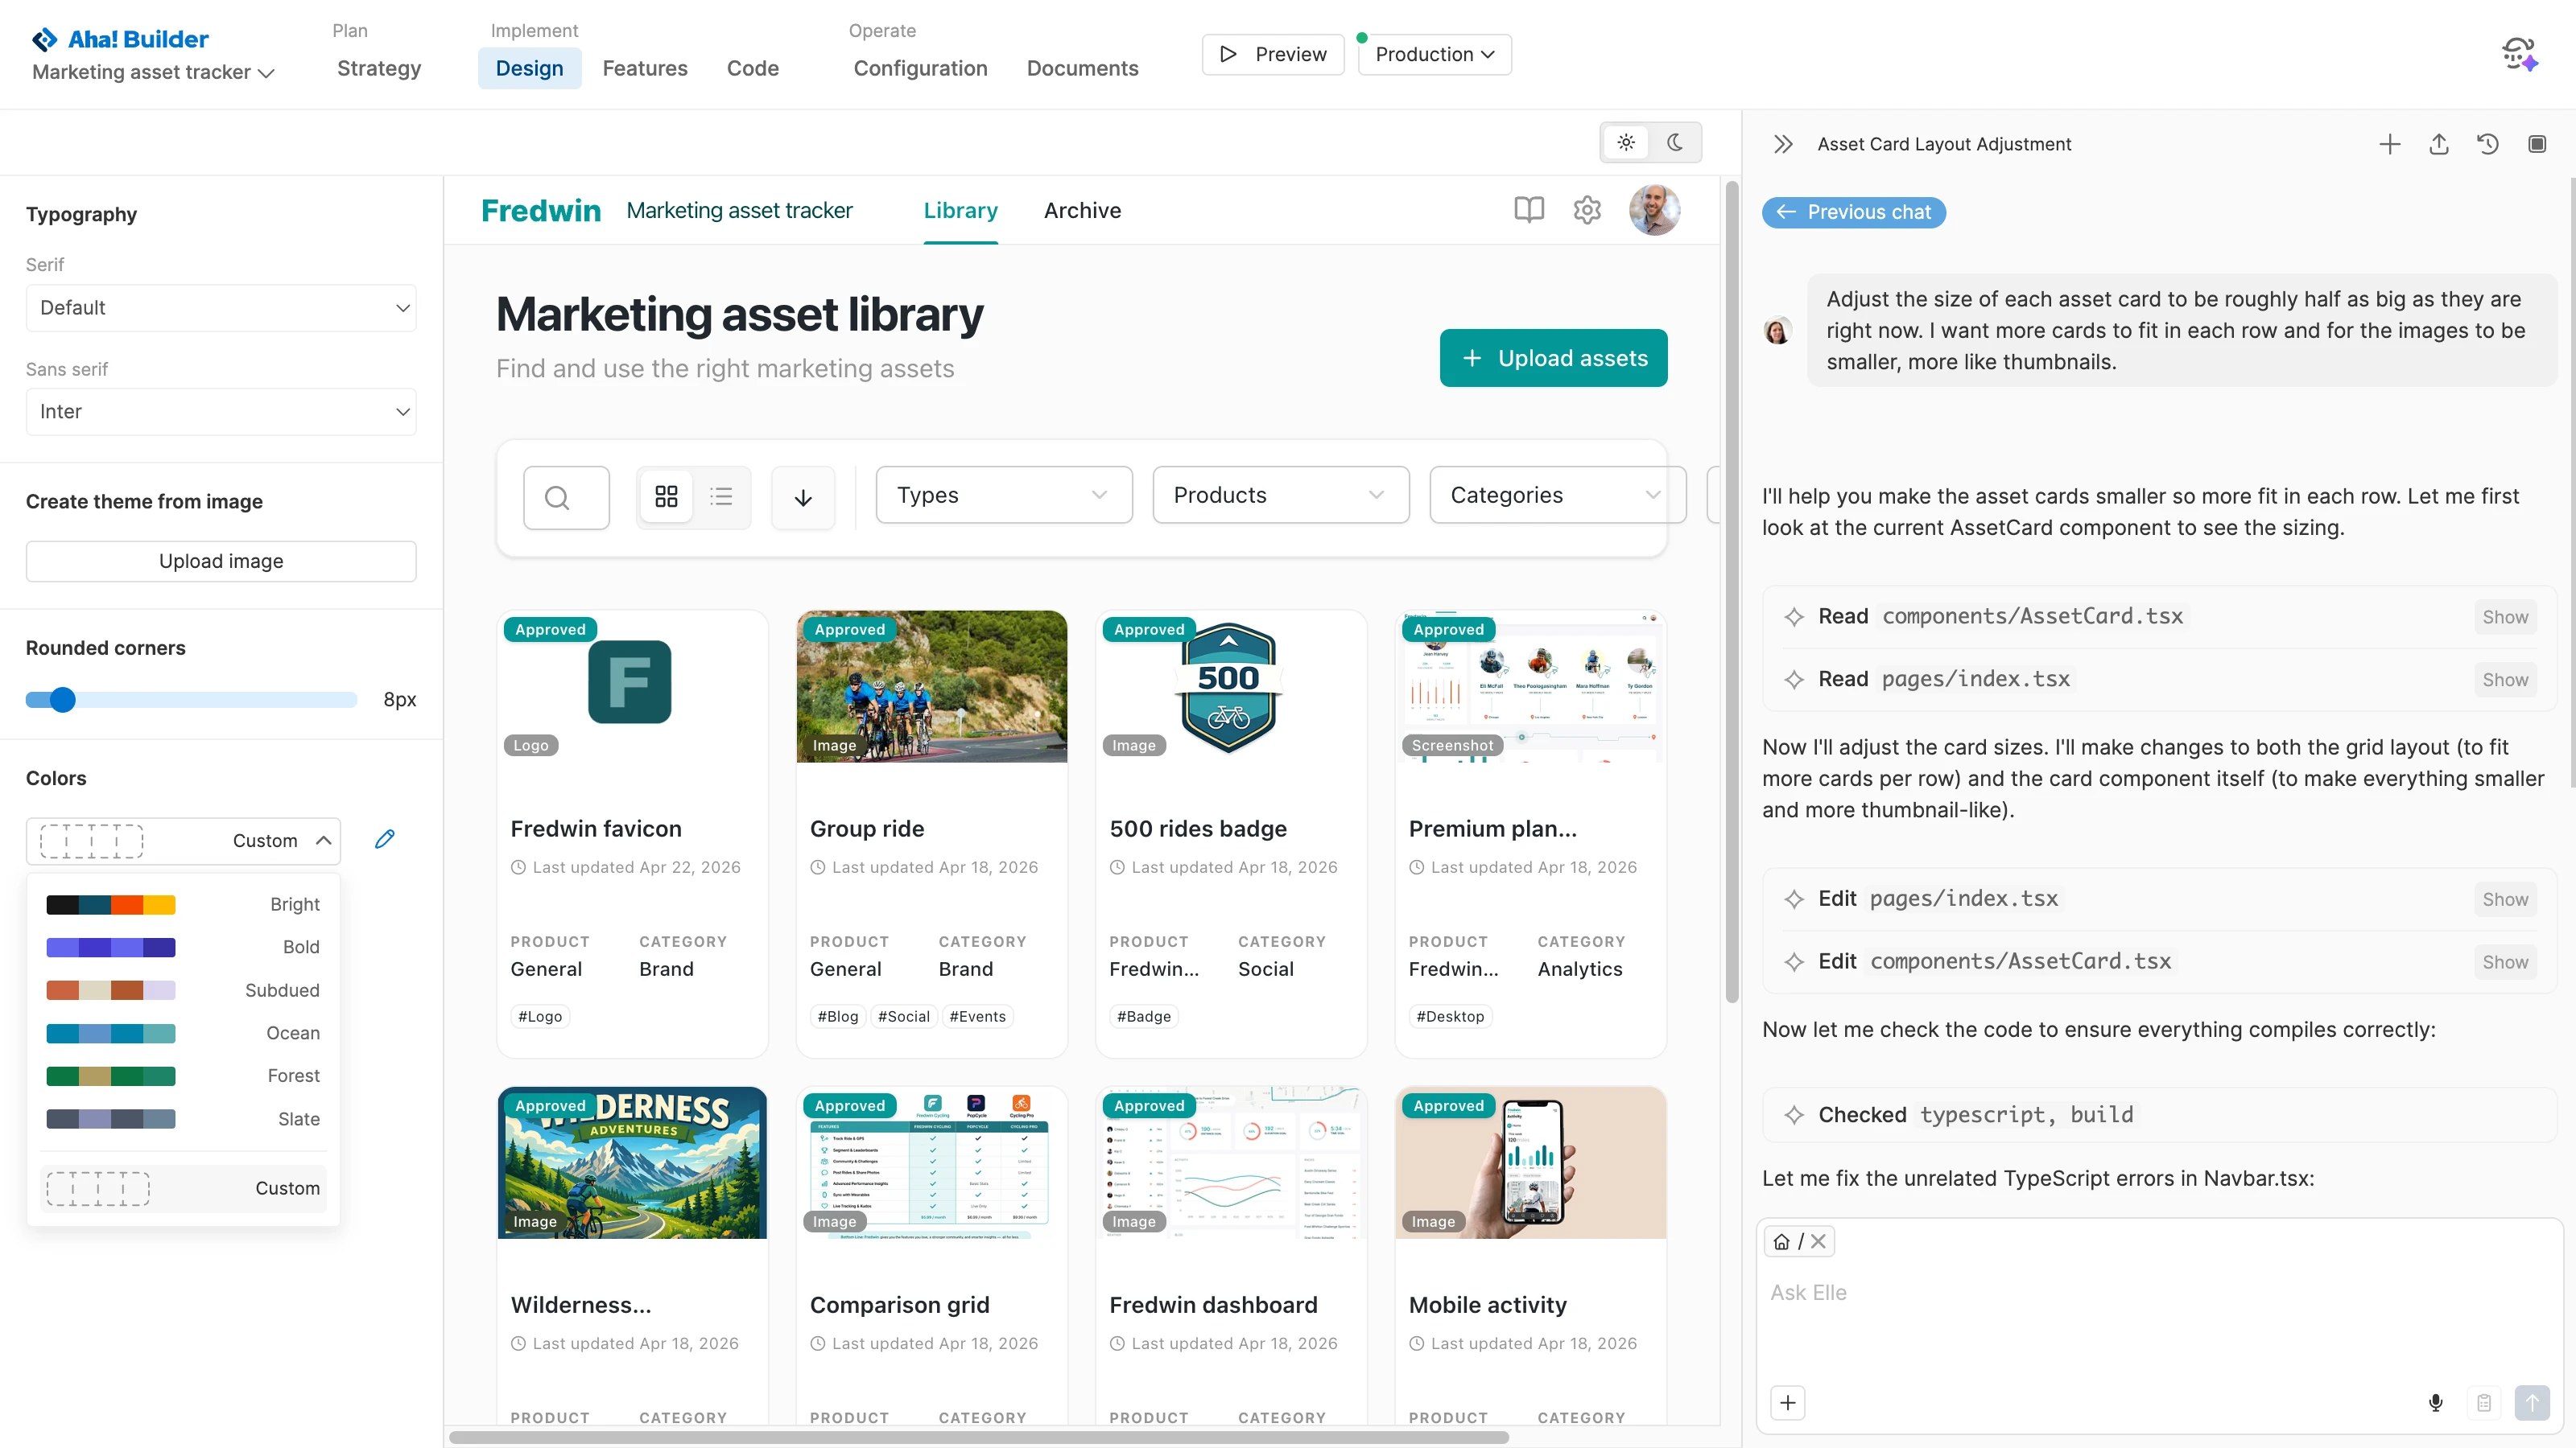
Task: Open the Sans serif Inter font dropdown
Action: pos(221,412)
